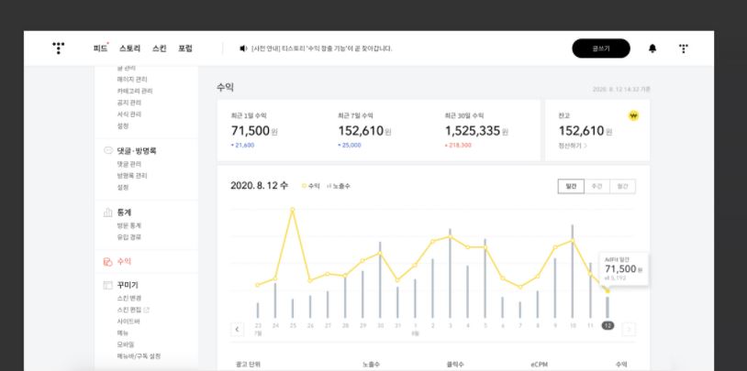Toggle the 수익 series in the chart legend
Viewport: 747px width, 371px height.
pyautogui.click(x=311, y=186)
